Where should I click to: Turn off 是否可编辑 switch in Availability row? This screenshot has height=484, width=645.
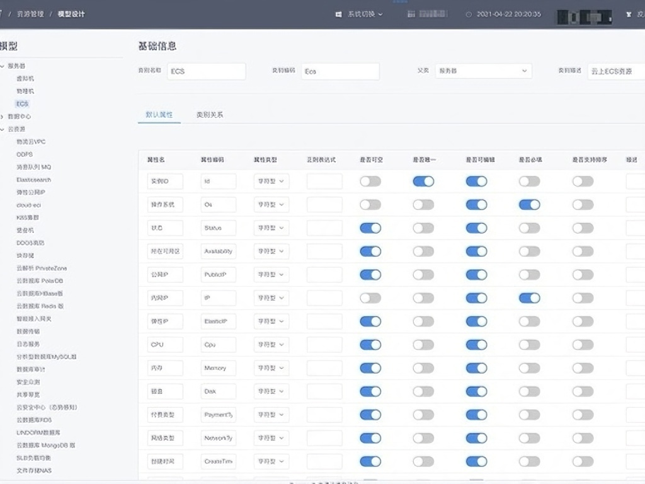click(x=476, y=251)
